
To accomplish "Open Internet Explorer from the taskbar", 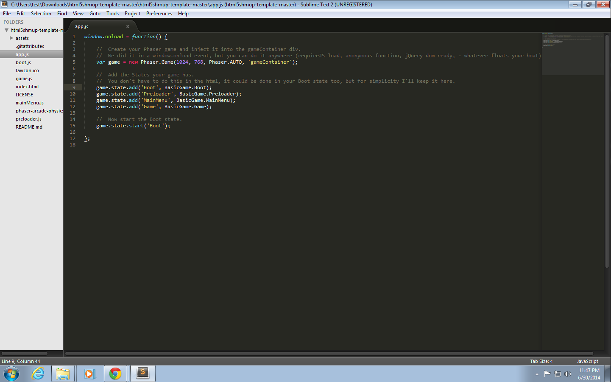I will tap(38, 374).
